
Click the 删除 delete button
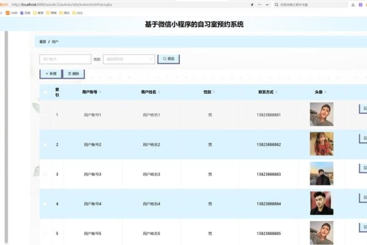coord(74,74)
